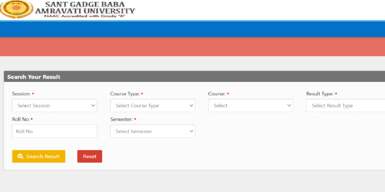The height and width of the screenshot is (192, 385).
Task: Click the Search Result button
Action: [x=38, y=156]
